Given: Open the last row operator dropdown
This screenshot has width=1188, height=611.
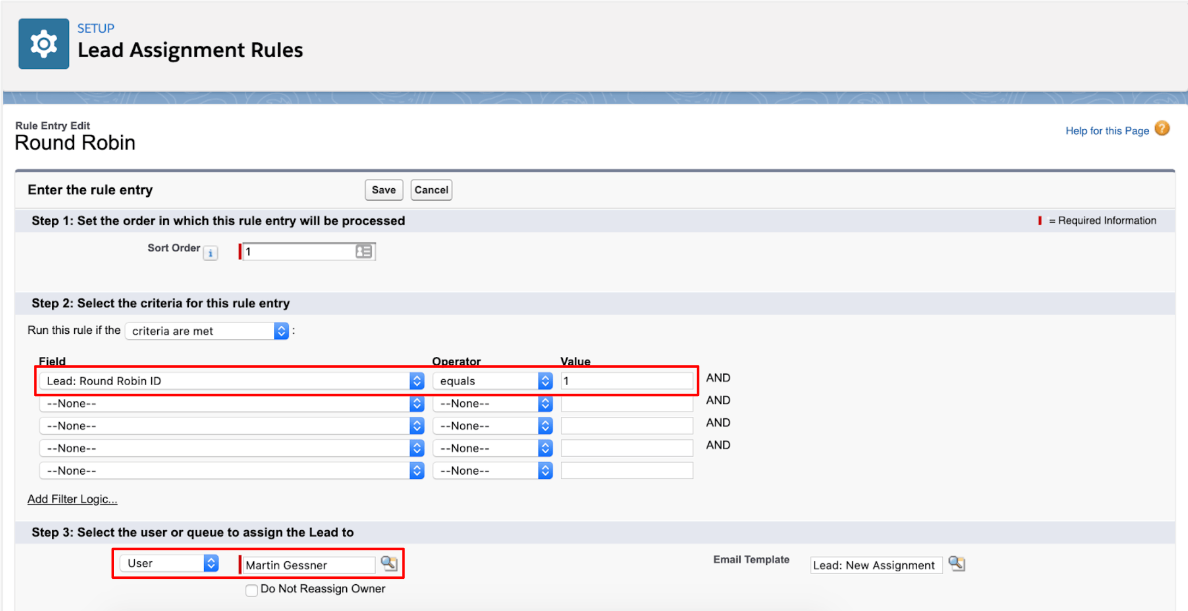Looking at the screenshot, I should [x=492, y=470].
